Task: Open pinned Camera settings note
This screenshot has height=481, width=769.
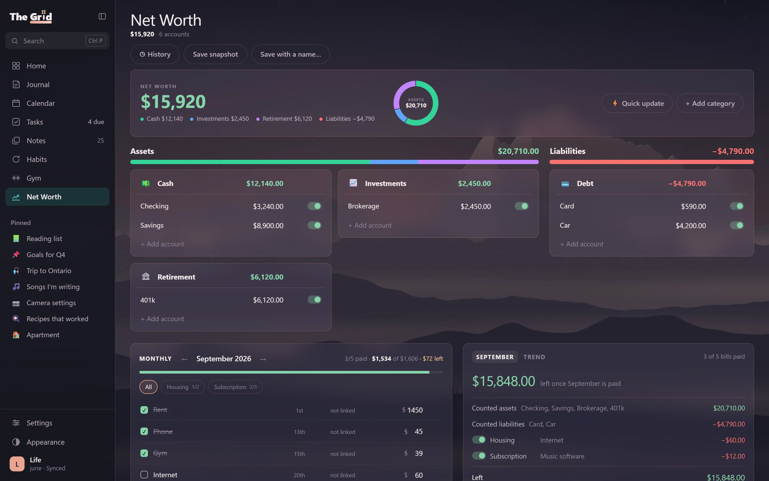Action: click(x=57, y=303)
